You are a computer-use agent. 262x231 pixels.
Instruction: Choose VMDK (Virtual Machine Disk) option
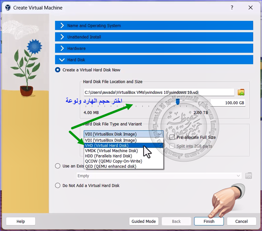tap(111, 151)
